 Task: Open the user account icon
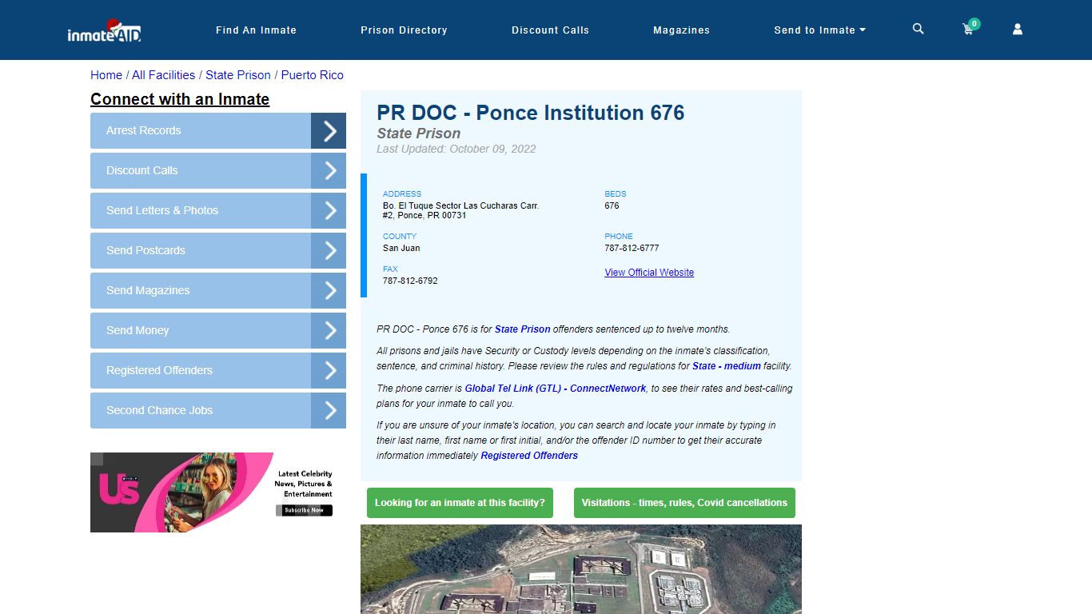[1018, 29]
